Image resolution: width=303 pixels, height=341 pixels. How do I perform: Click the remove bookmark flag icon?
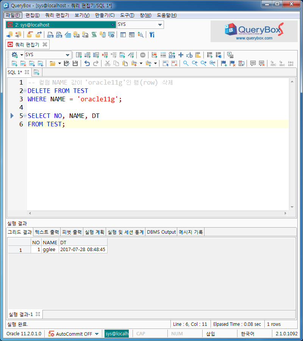[x=233, y=63]
